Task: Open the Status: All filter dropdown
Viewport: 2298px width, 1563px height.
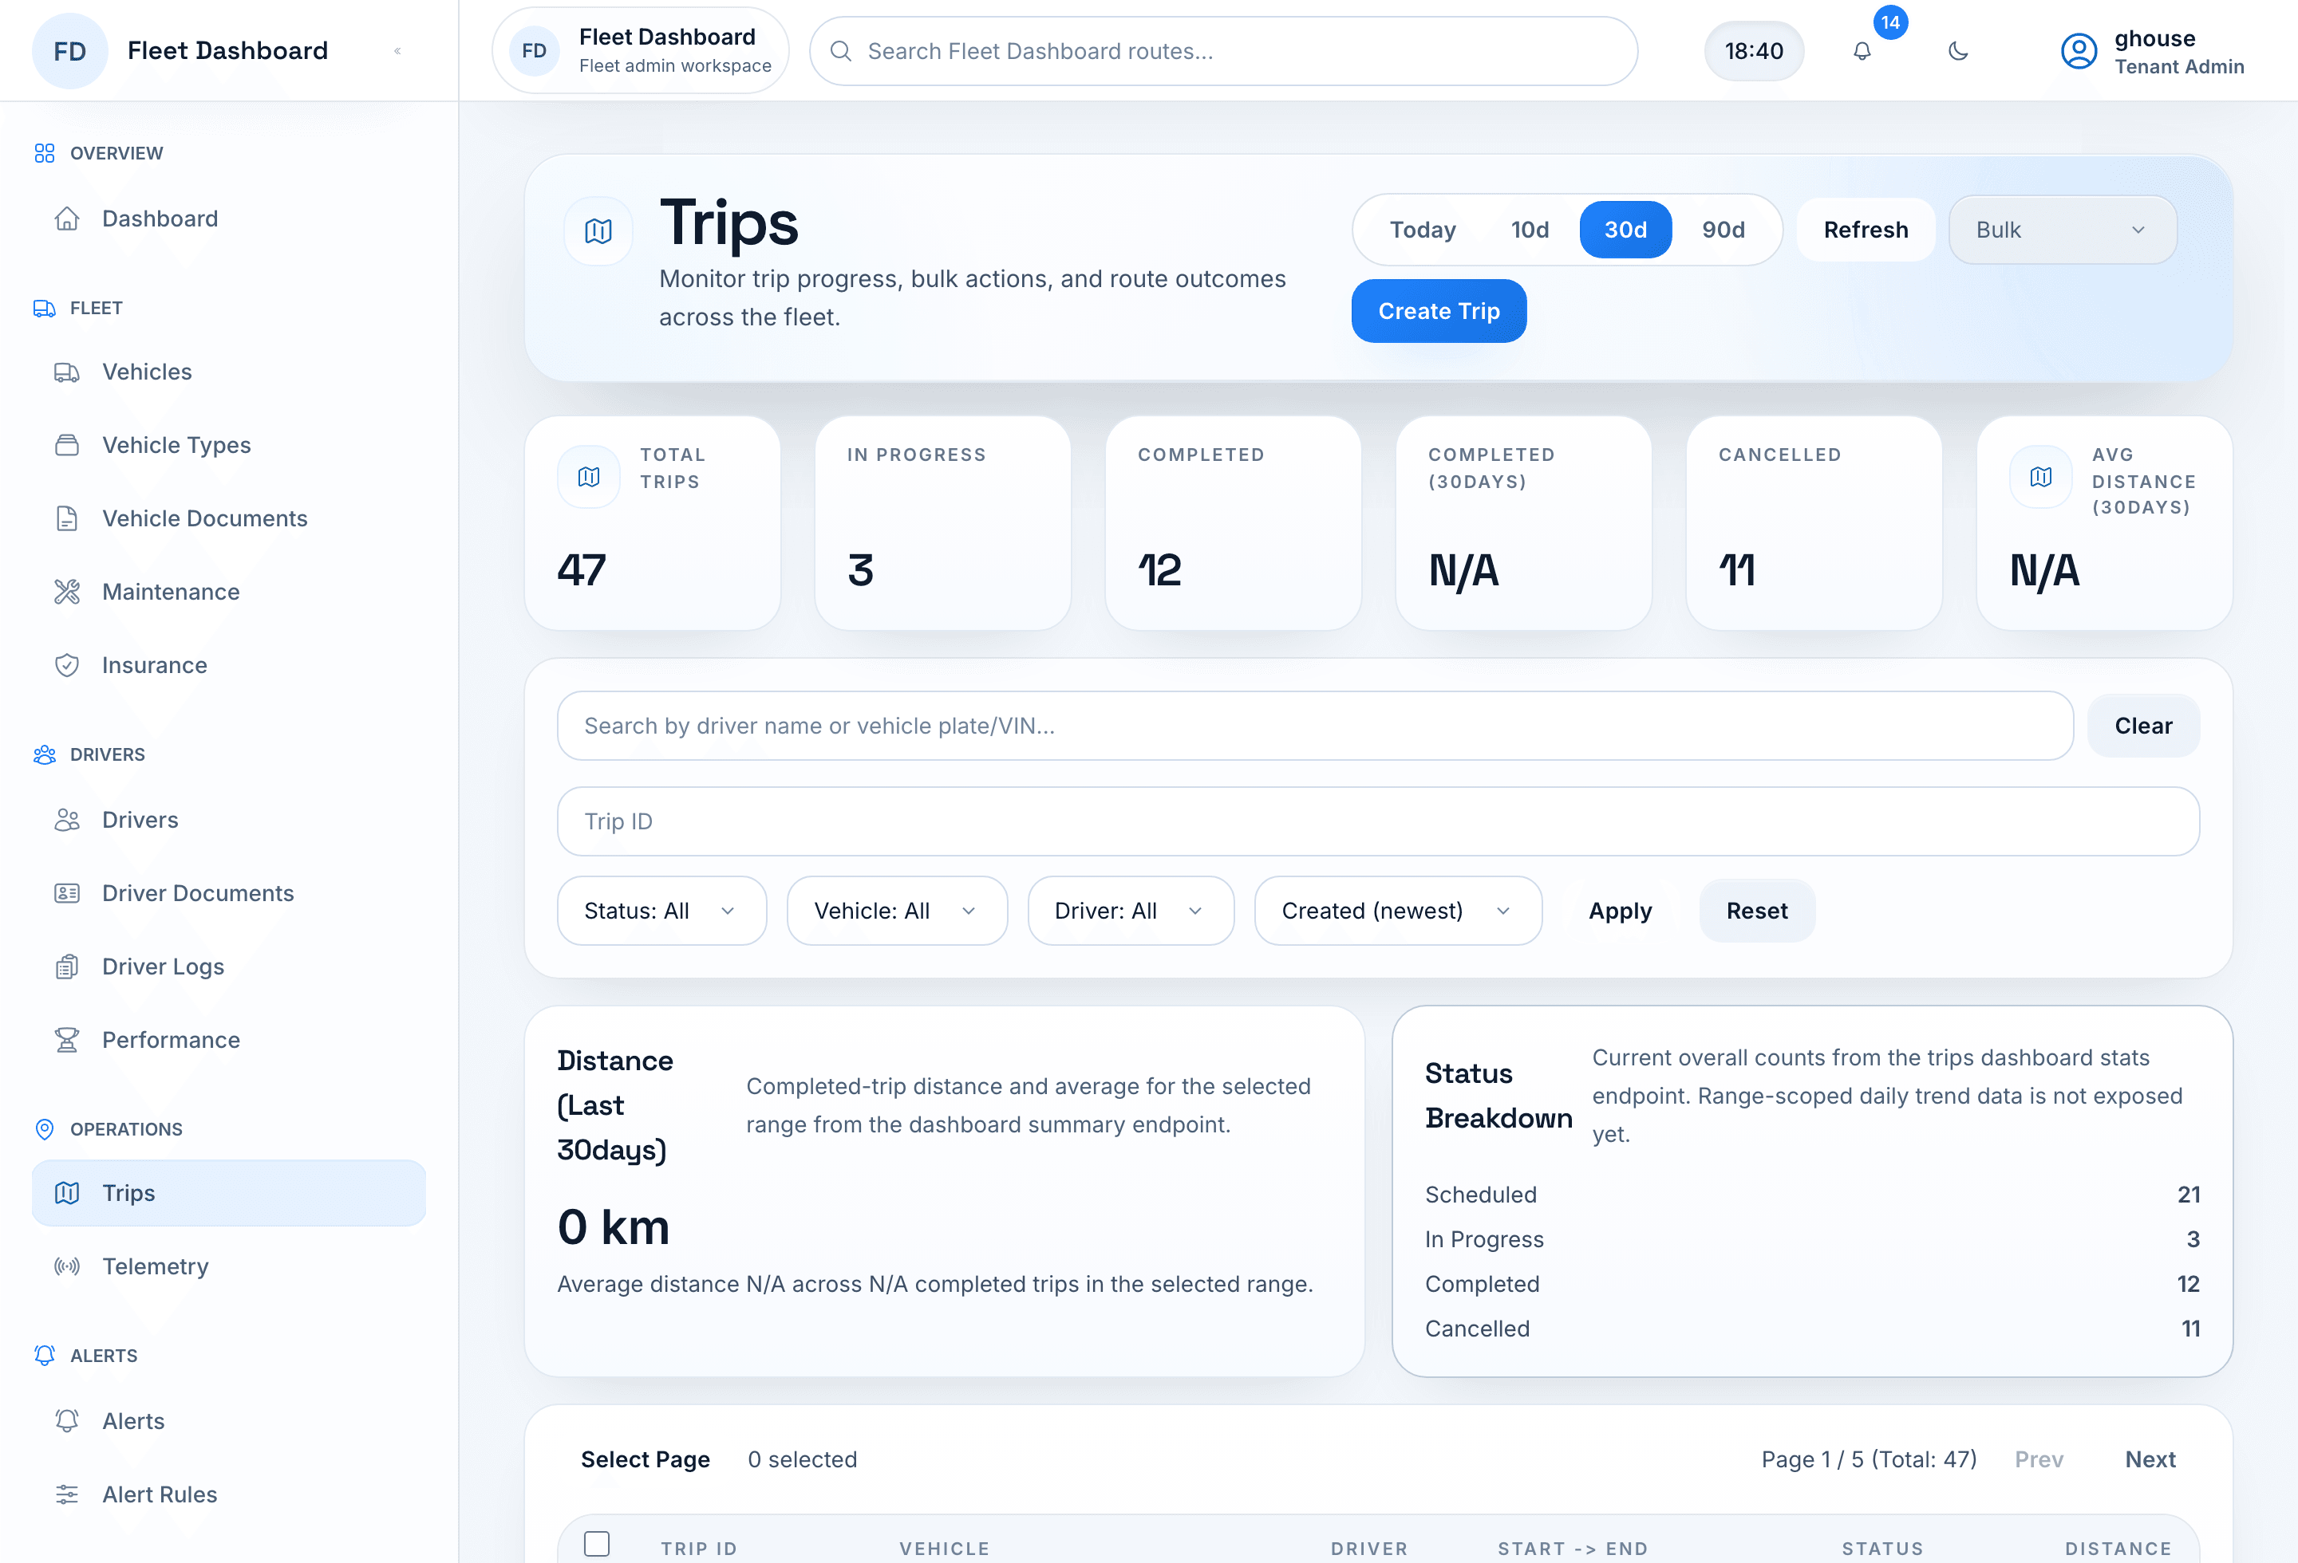Action: (x=661, y=911)
